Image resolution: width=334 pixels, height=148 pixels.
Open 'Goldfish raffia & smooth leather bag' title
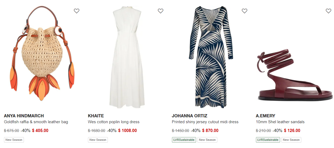(36, 122)
